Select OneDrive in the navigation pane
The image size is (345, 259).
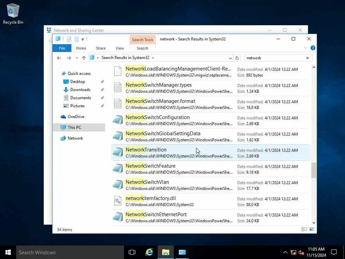click(76, 117)
